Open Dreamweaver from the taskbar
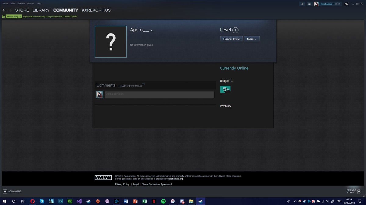This screenshot has height=205, width=366. [70, 201]
